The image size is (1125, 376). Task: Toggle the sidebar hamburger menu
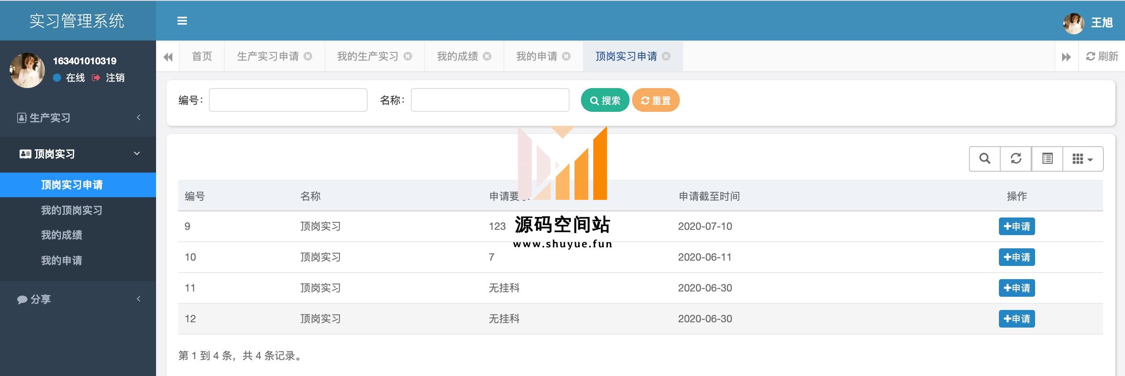coord(182,21)
